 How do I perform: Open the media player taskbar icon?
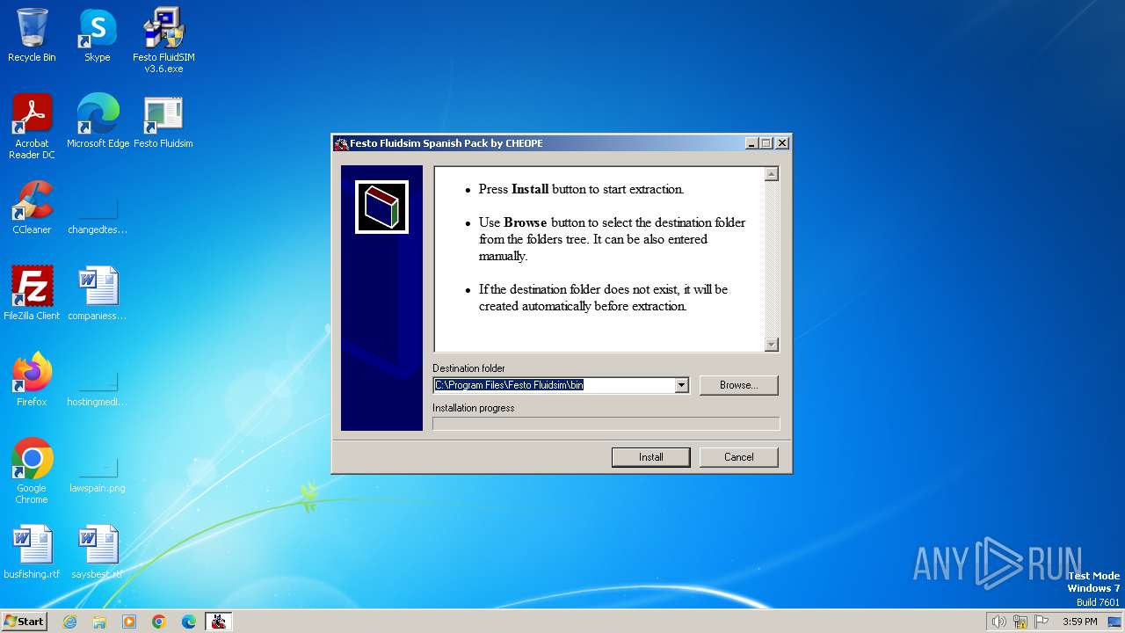[129, 622]
